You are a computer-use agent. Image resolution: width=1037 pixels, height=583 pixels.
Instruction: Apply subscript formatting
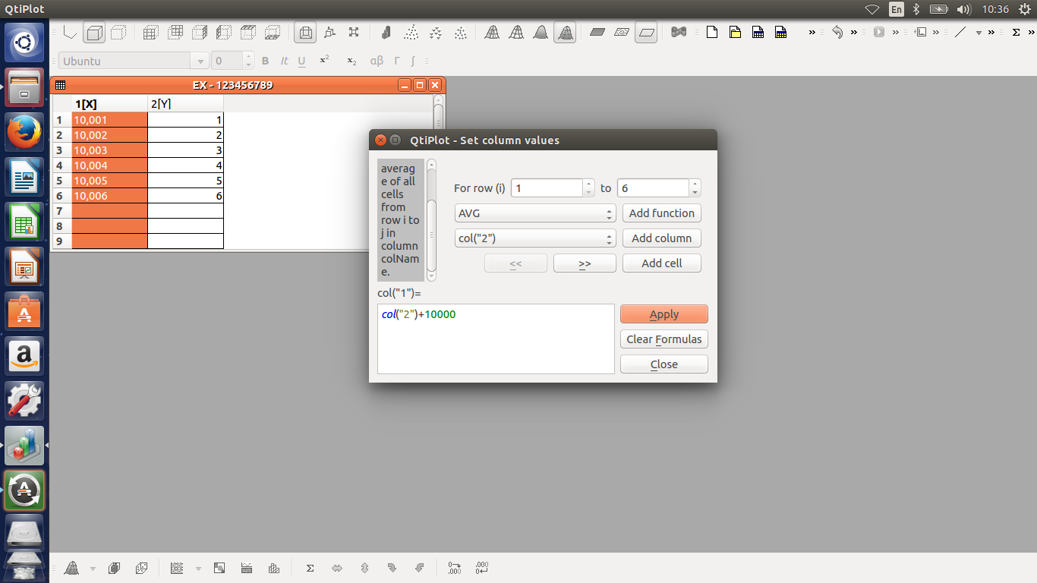351,61
